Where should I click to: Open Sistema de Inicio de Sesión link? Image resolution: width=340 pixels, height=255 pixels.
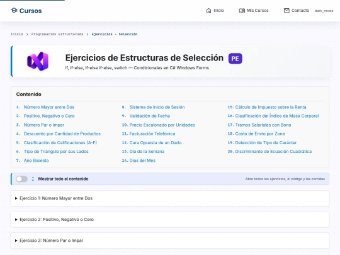click(157, 107)
